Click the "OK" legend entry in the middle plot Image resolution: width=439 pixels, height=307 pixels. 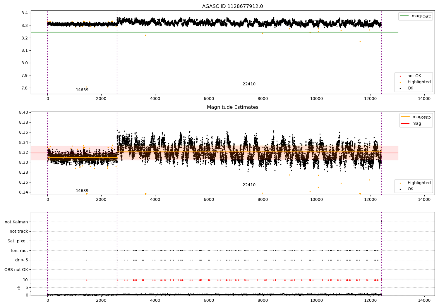click(x=410, y=189)
